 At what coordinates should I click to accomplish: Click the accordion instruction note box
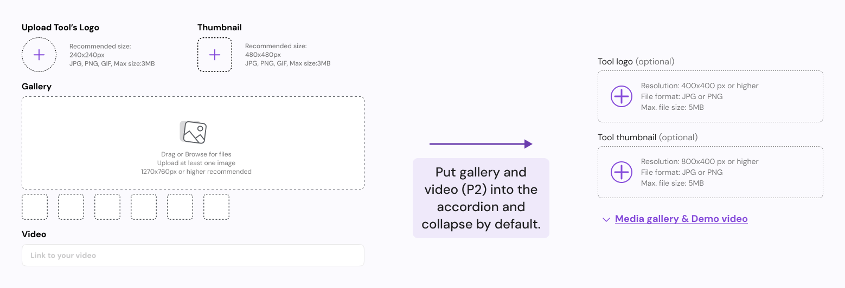[481, 198]
